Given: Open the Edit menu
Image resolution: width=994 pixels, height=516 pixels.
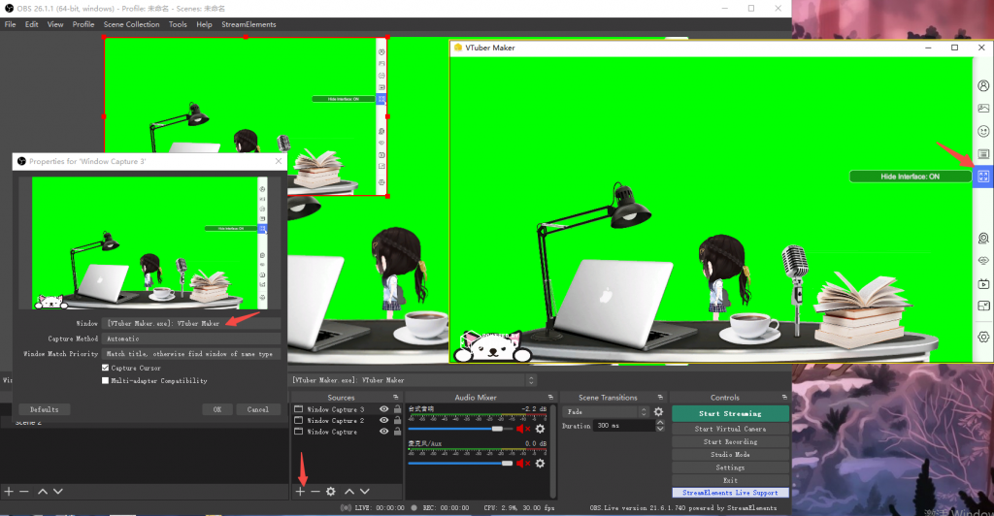Looking at the screenshot, I should tap(32, 24).
